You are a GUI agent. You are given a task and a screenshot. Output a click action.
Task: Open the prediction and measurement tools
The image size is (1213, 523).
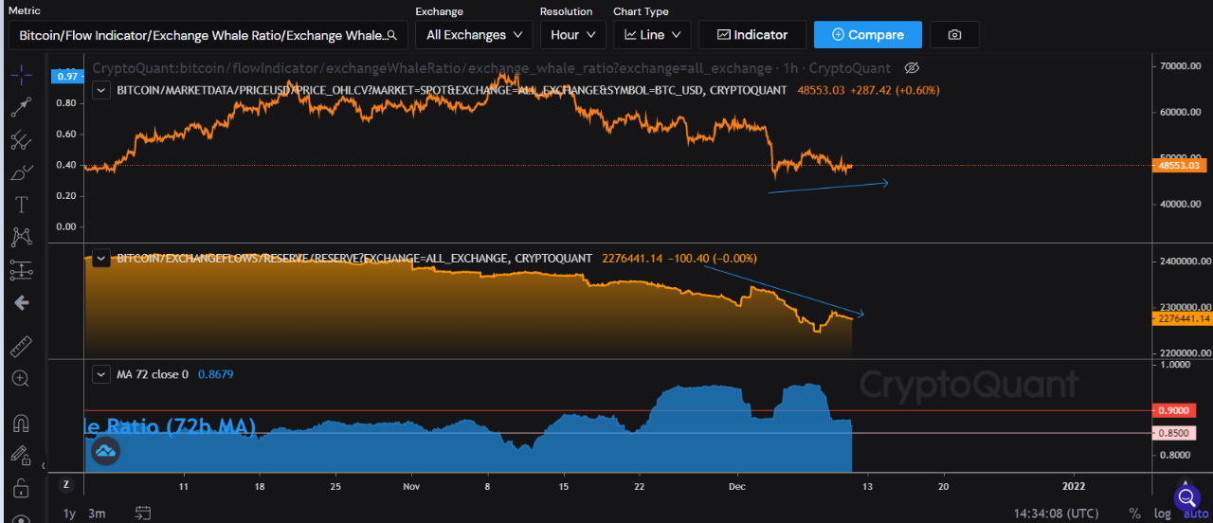pyautogui.click(x=21, y=270)
